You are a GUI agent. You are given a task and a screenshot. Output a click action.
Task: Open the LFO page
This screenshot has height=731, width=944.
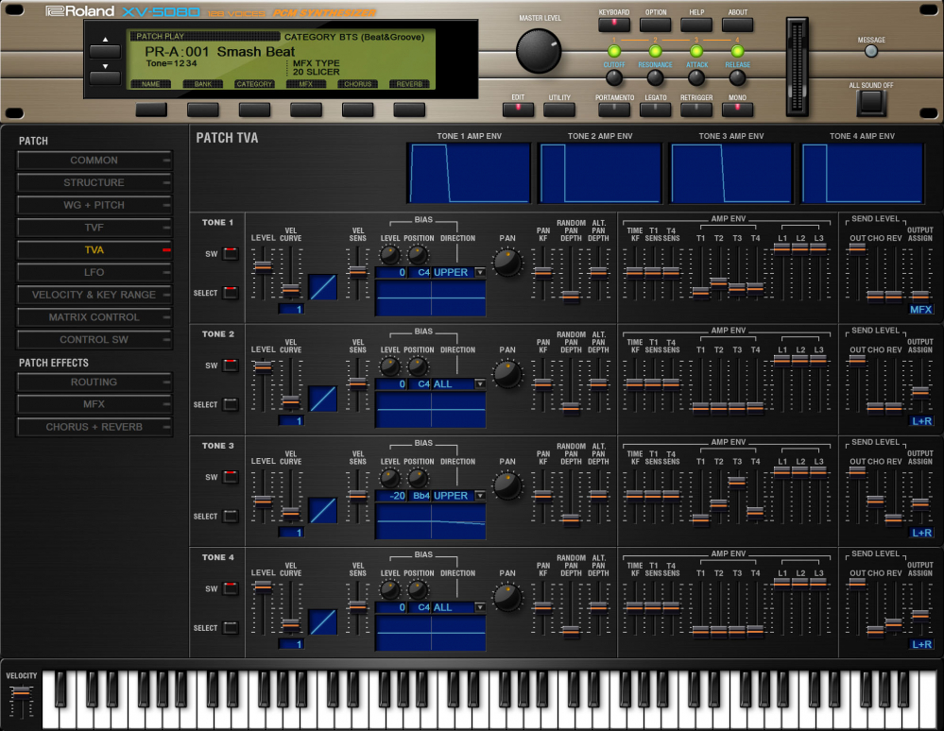point(94,273)
